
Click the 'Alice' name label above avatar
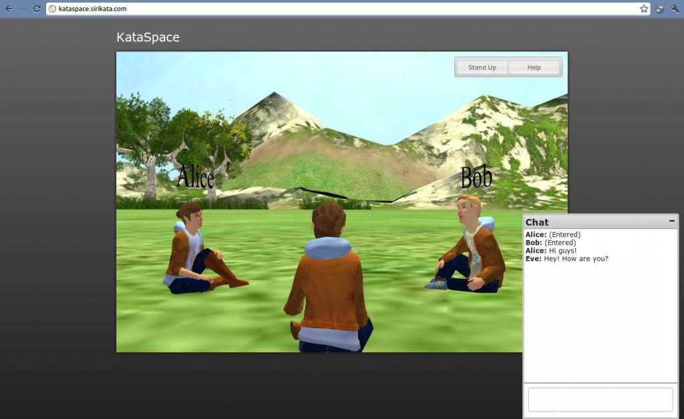(195, 178)
